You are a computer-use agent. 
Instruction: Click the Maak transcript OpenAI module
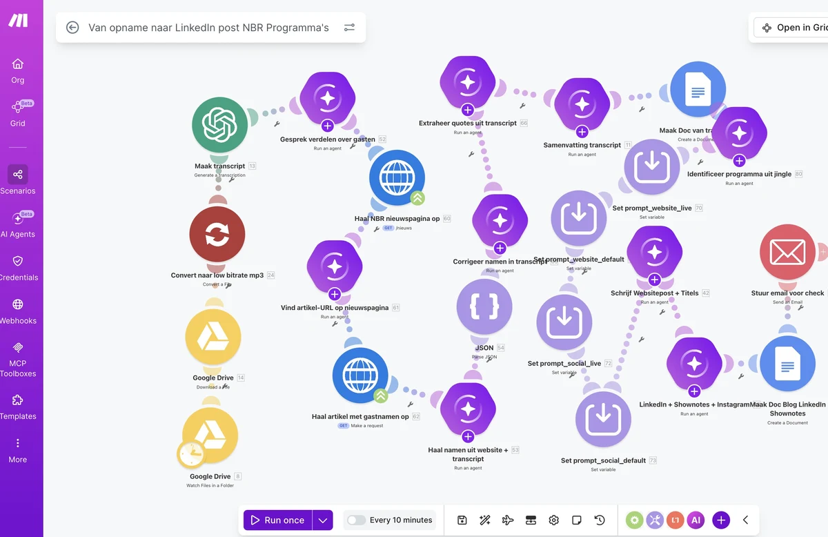(219, 125)
